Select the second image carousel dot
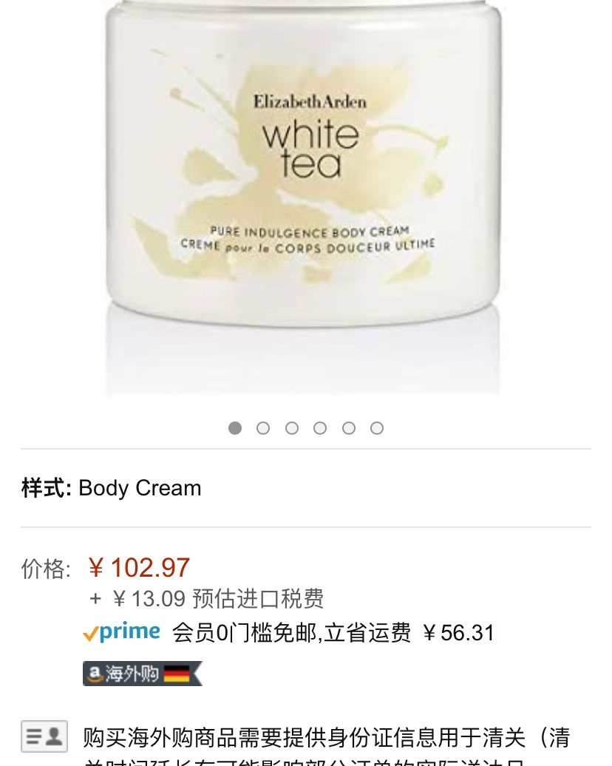 [263, 428]
